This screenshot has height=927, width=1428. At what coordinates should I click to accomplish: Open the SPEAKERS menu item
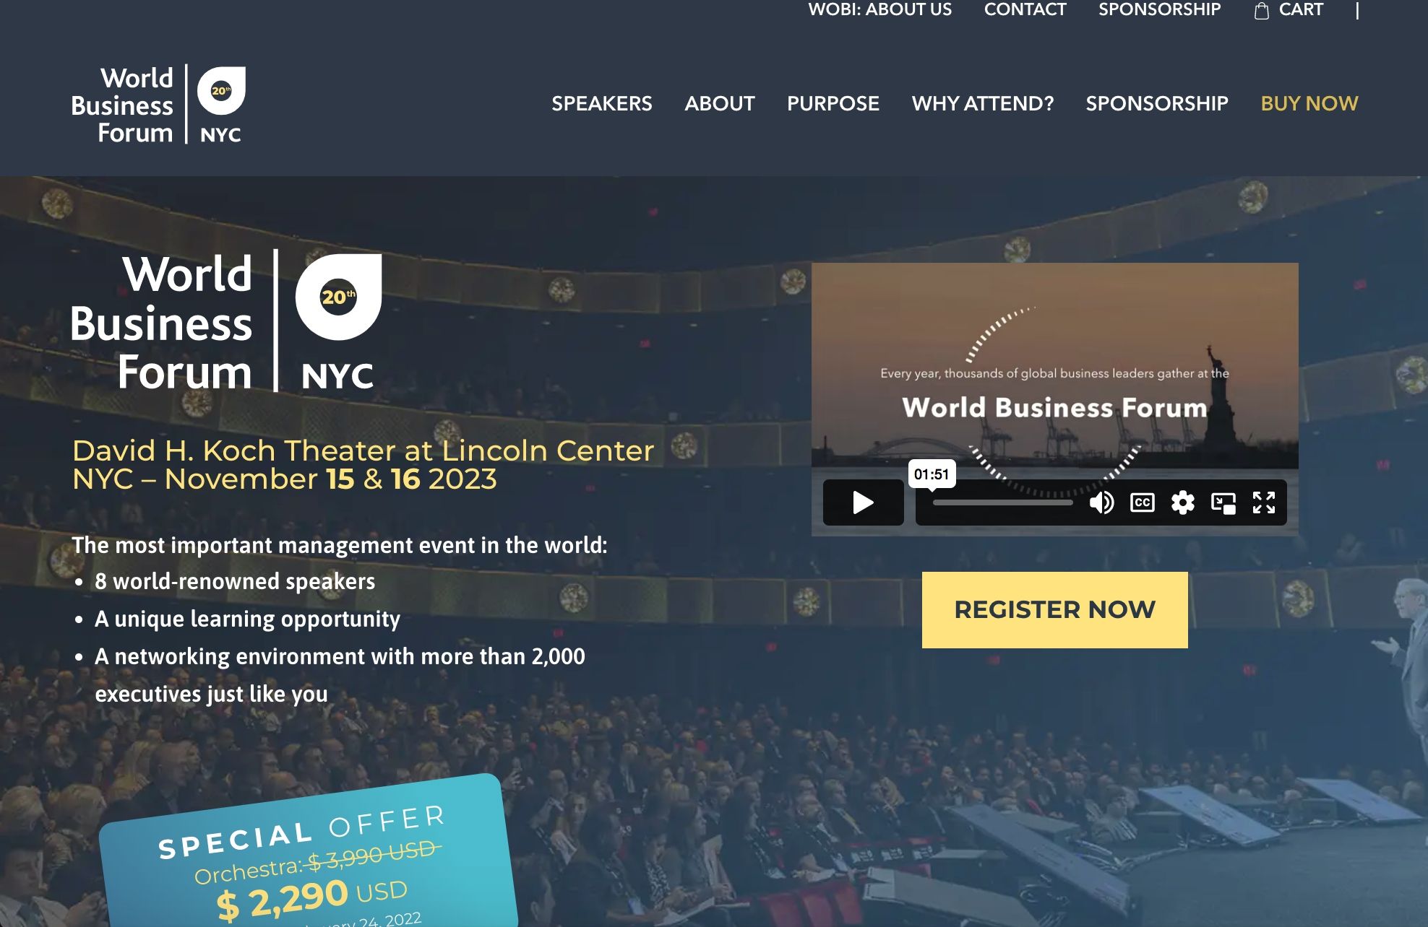point(602,103)
